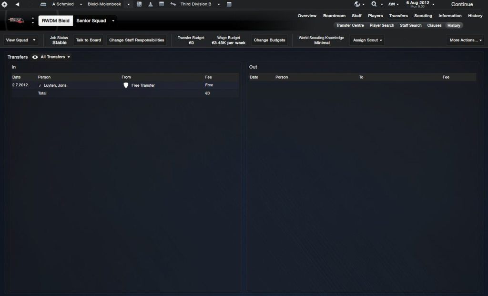Click the cone training icon
This screenshot has height=296, width=488.
(x=150, y=4)
